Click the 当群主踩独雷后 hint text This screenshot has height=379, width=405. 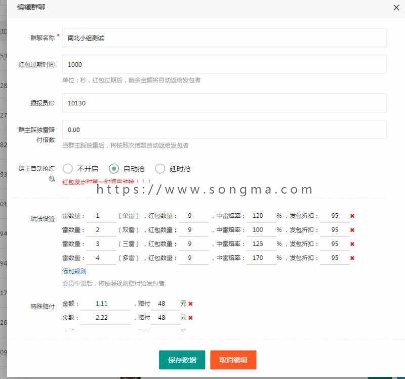tap(125, 145)
